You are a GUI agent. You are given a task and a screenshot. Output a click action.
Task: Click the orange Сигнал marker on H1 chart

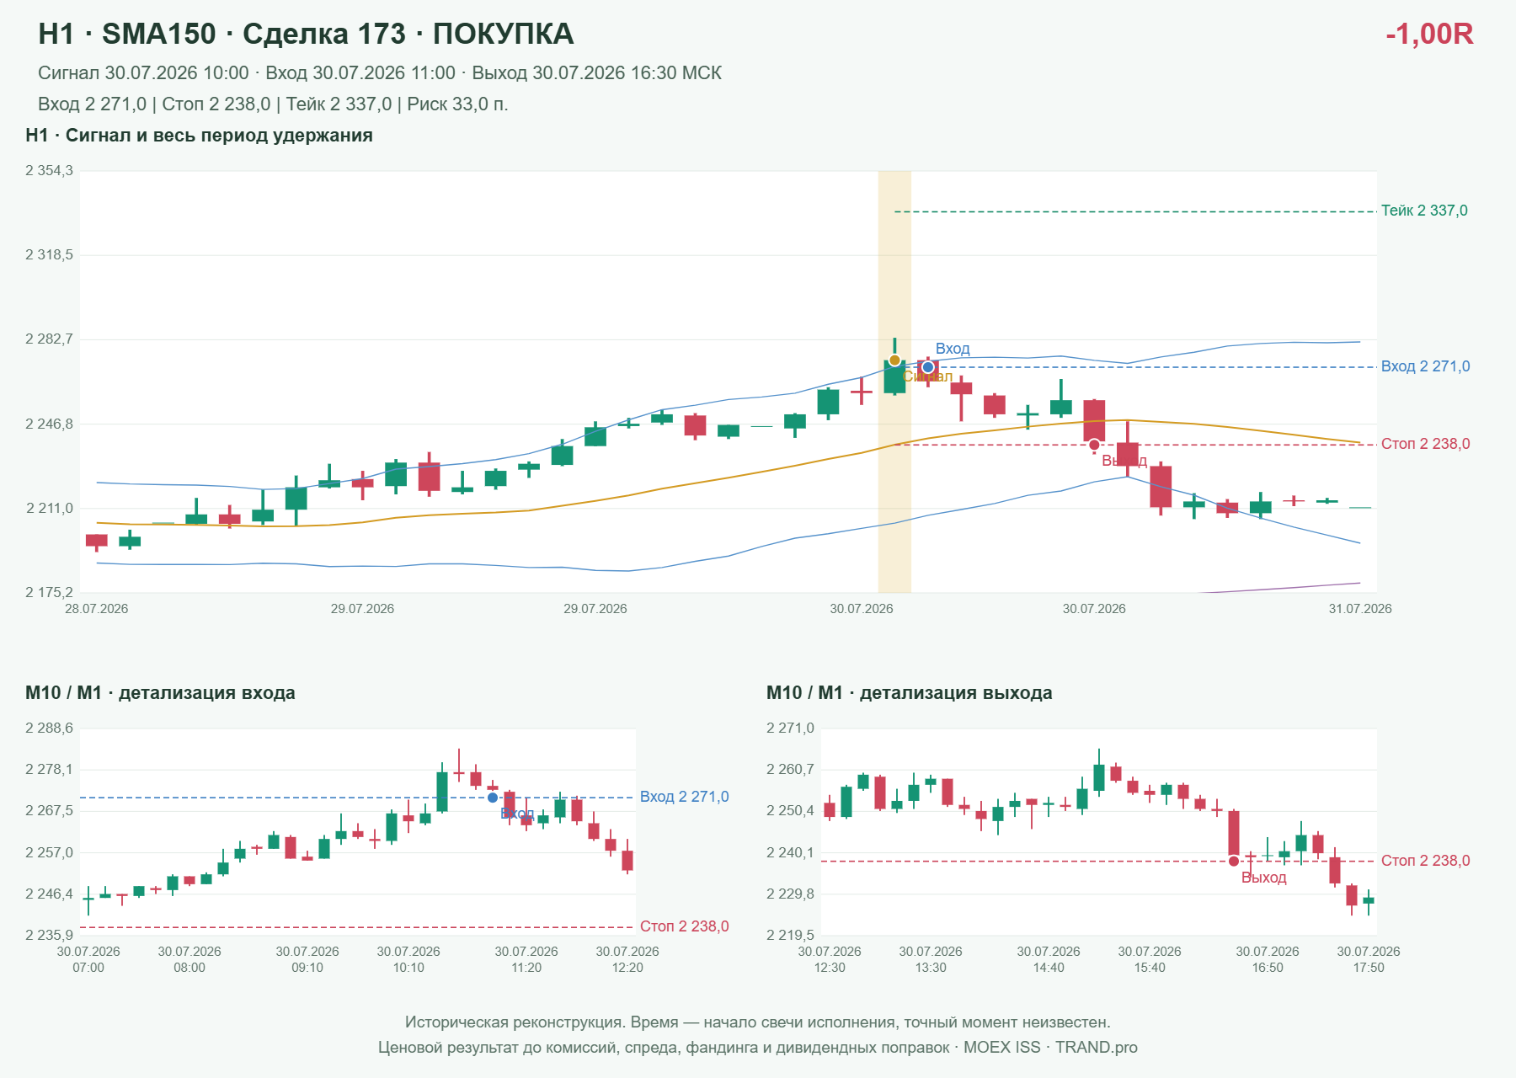pyautogui.click(x=894, y=360)
